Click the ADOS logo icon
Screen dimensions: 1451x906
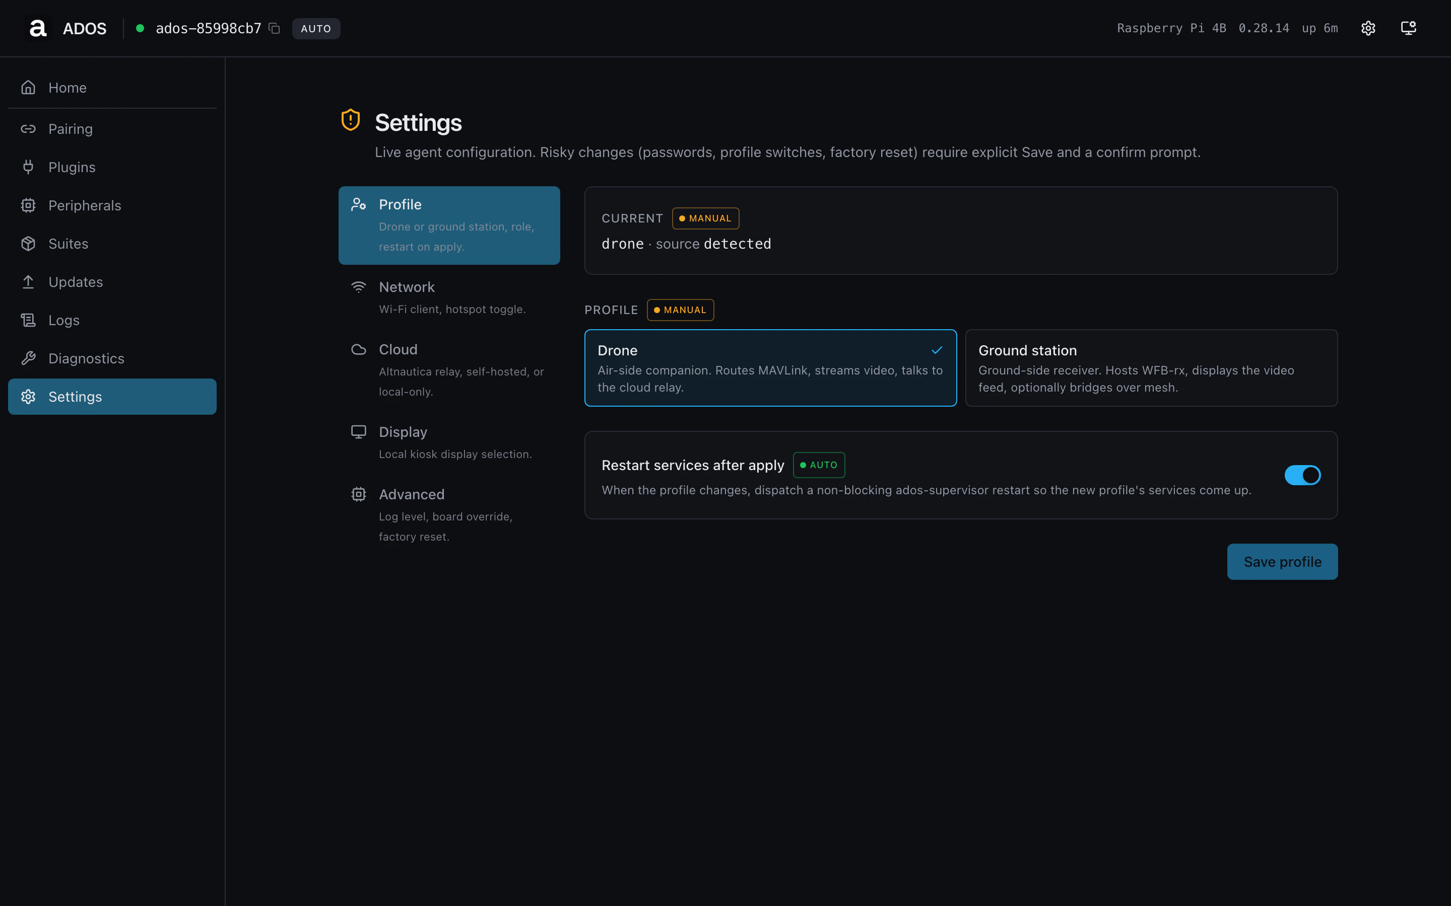click(x=38, y=28)
